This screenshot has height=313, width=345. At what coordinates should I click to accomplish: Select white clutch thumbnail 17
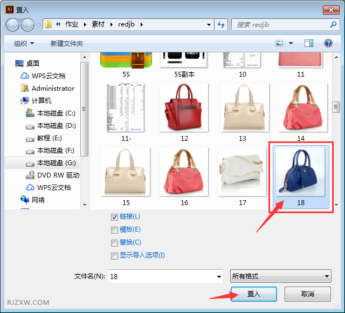[x=242, y=172]
